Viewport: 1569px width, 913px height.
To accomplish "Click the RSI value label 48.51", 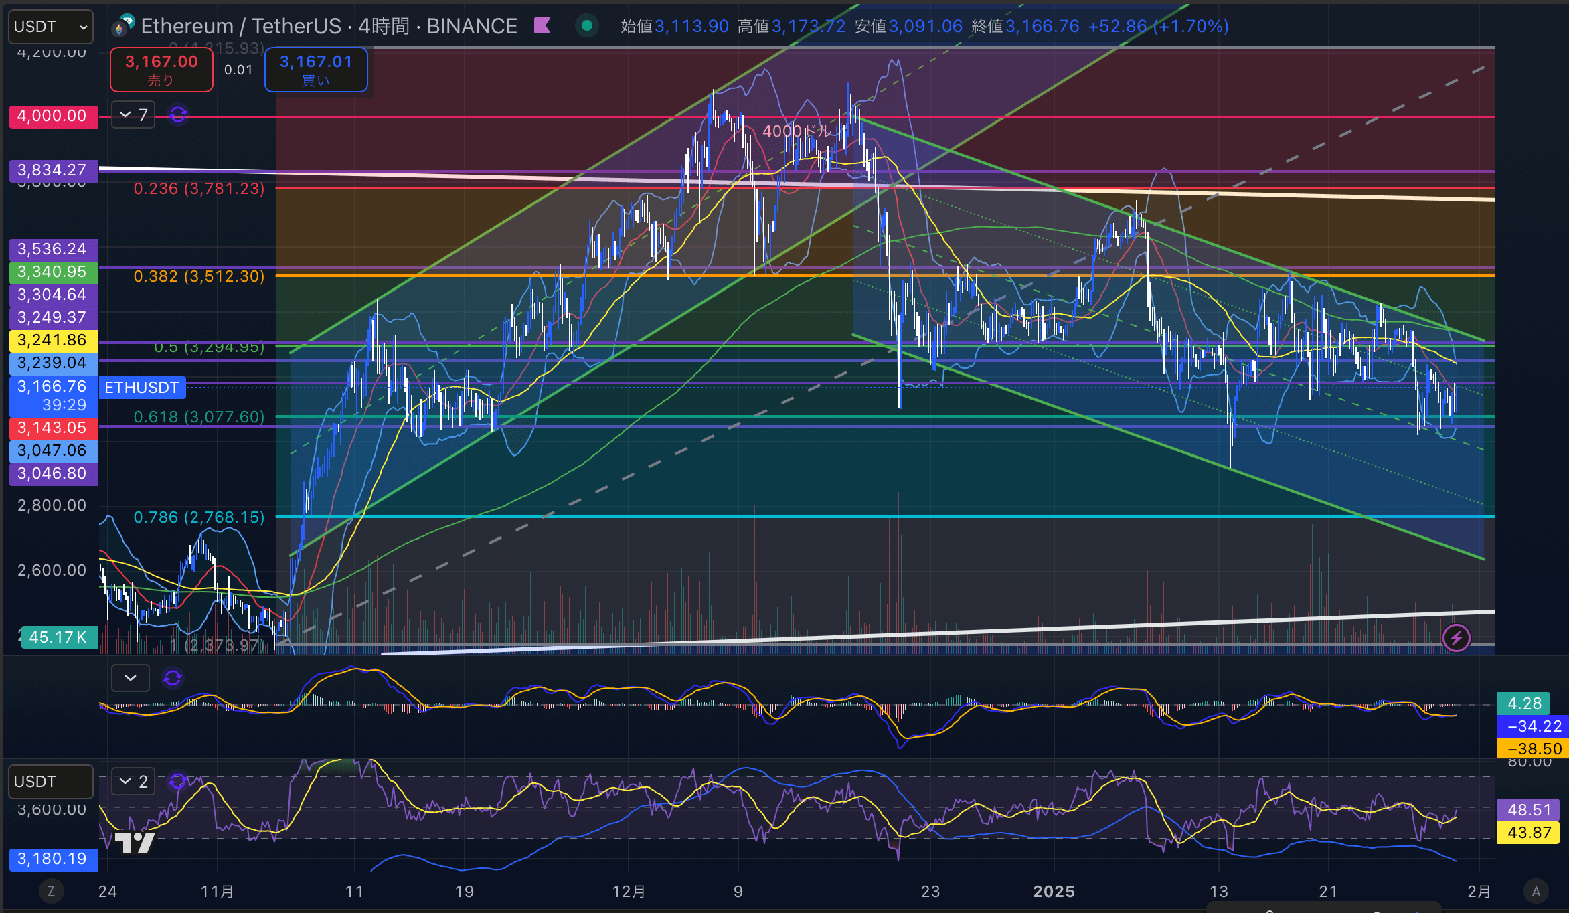I will (x=1529, y=810).
